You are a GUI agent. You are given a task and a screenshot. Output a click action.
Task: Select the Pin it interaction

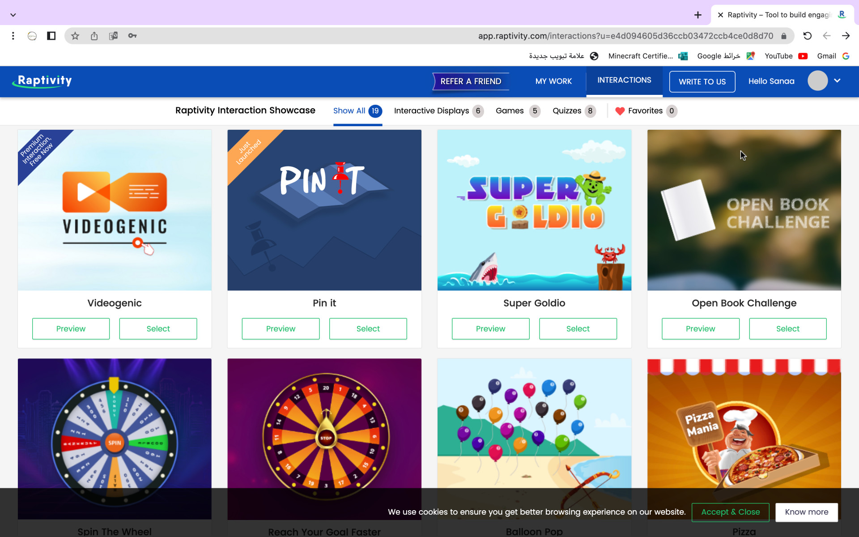point(368,329)
